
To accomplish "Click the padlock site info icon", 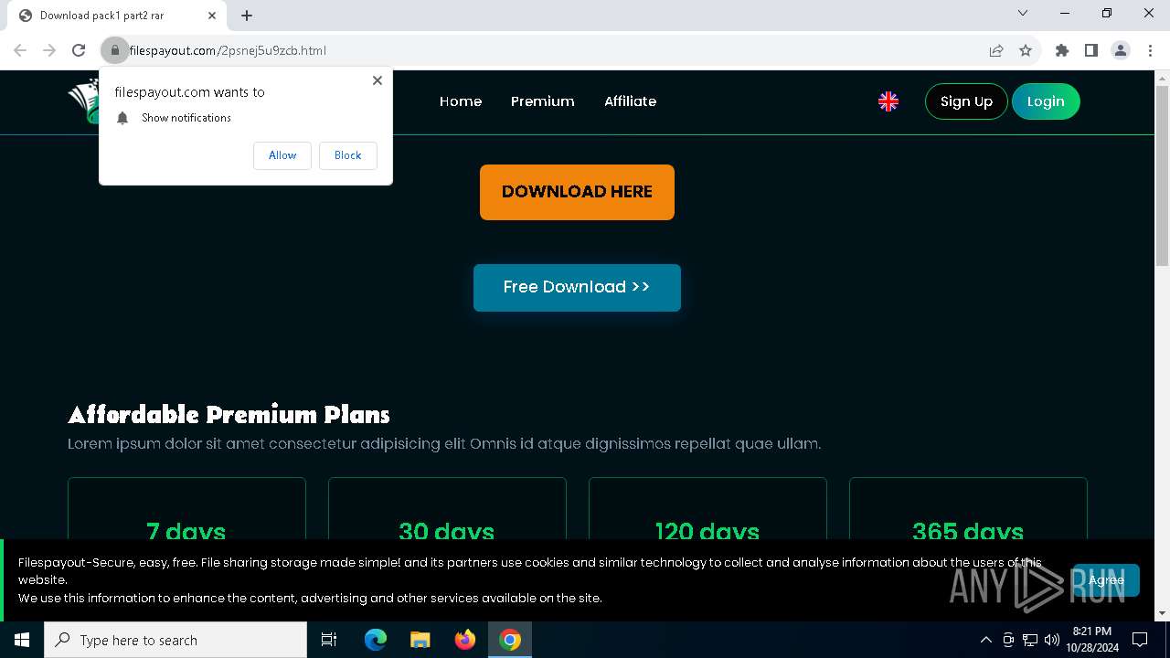I will coord(115,50).
